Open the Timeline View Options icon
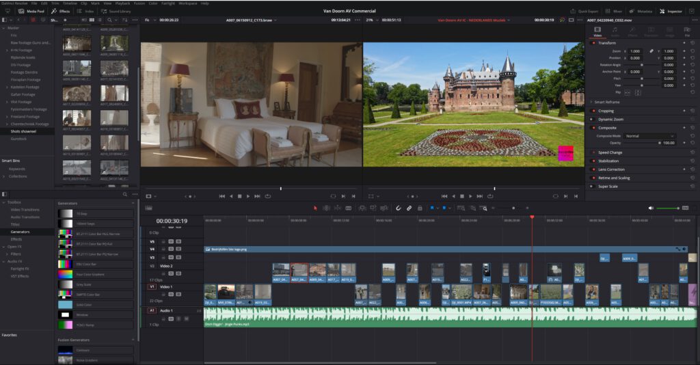700x365 pixels. click(x=148, y=208)
